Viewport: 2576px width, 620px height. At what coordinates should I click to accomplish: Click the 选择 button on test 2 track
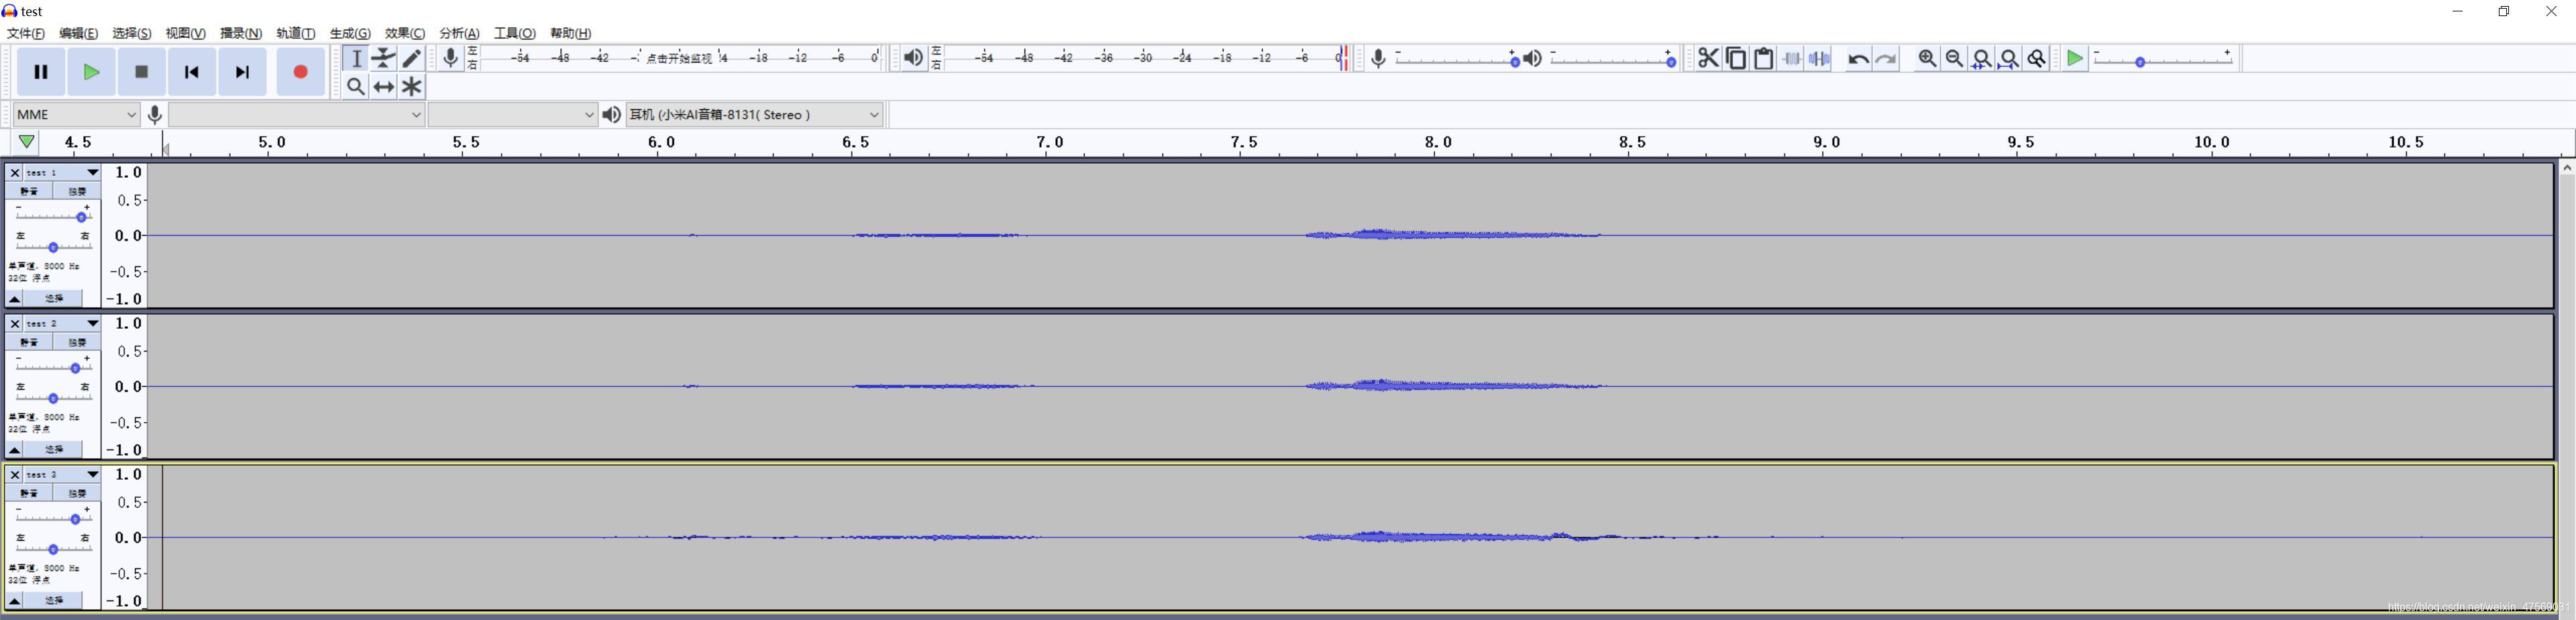click(x=54, y=449)
